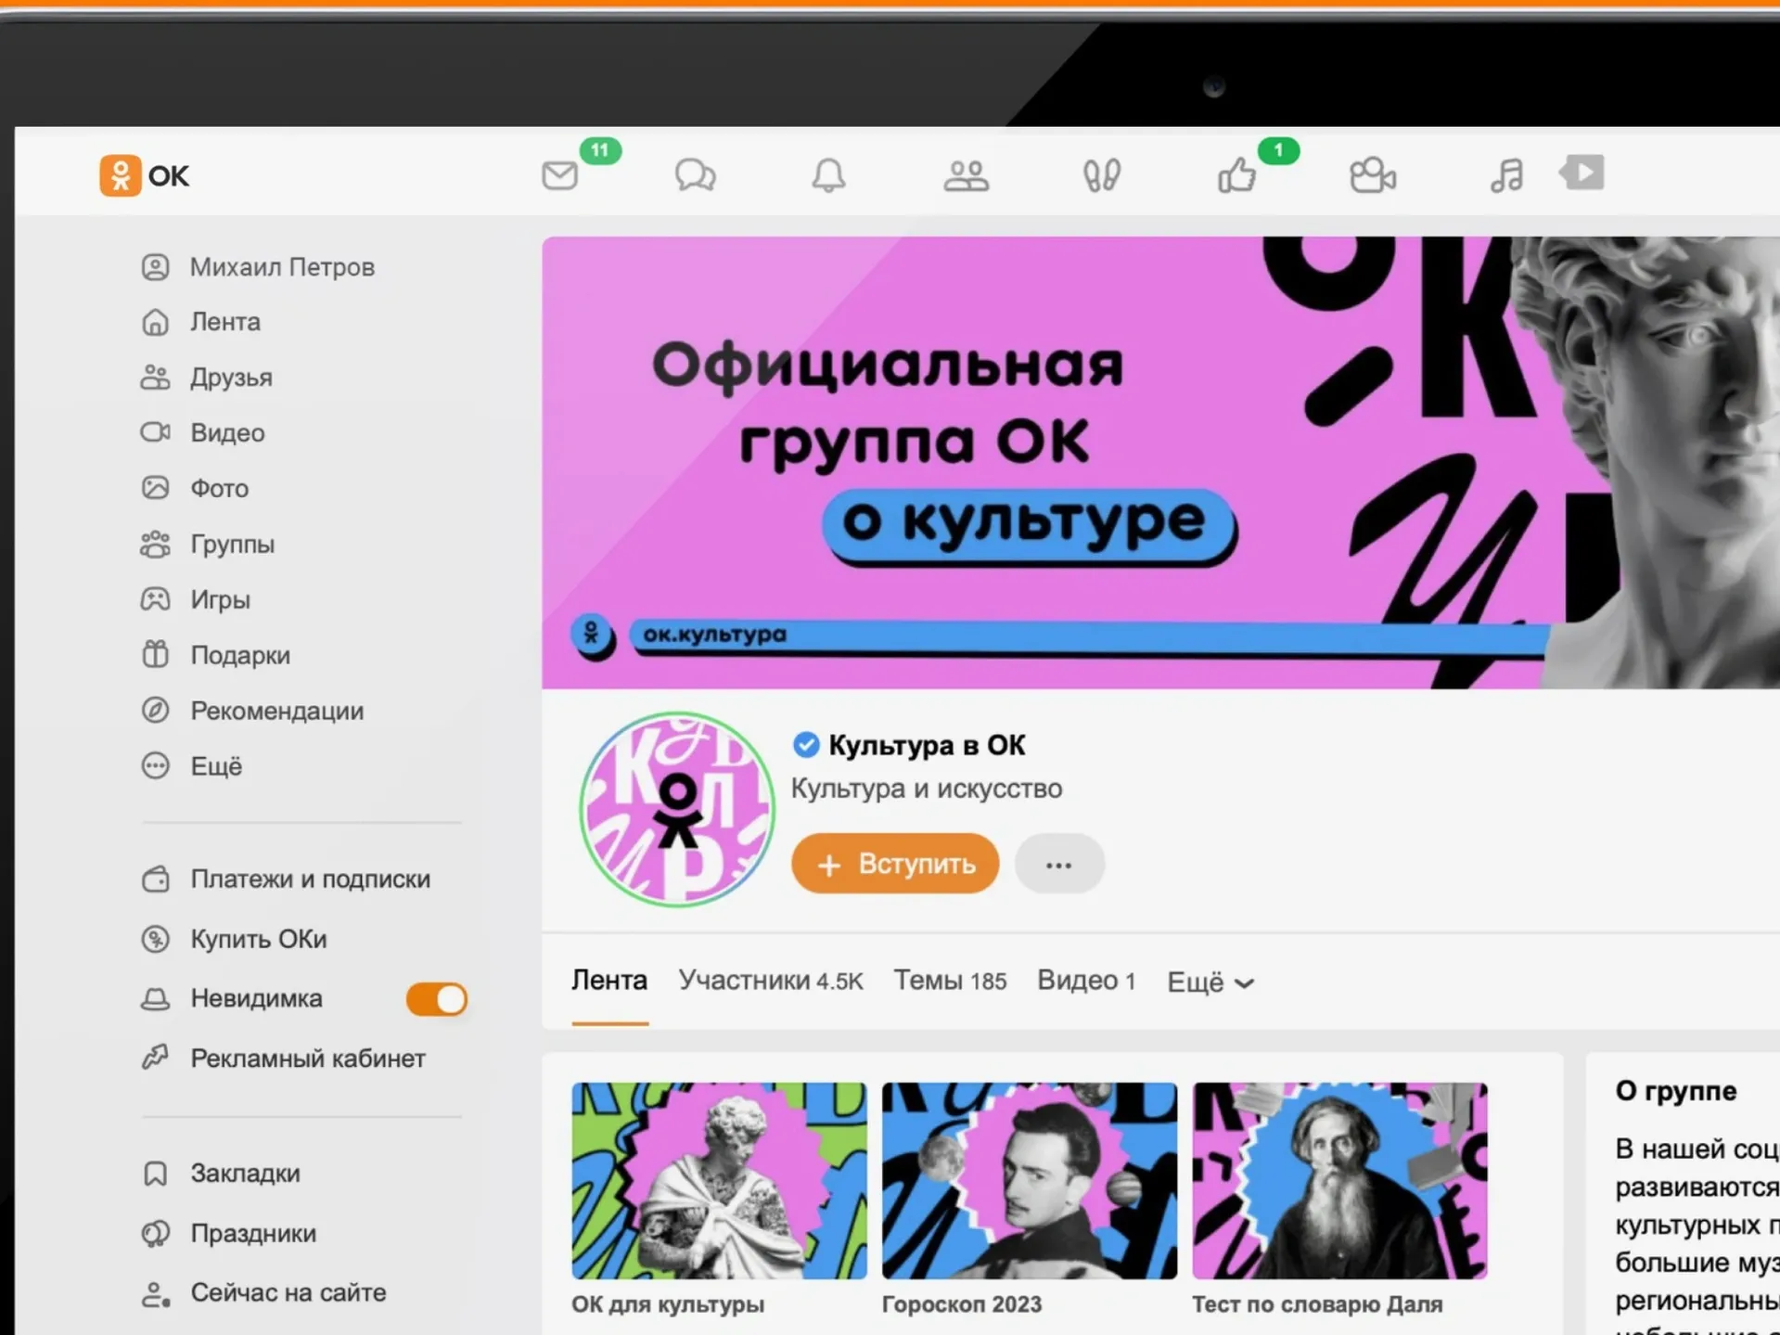
Task: Click the gift icon beside Подарки
Action: coord(155,655)
